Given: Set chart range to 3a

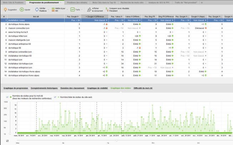Looking at the screenshot, I should (63, 143).
